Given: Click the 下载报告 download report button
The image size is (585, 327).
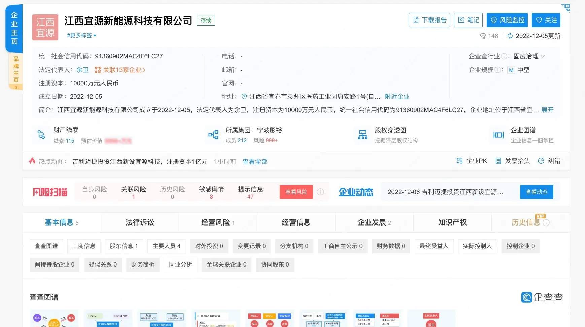Looking at the screenshot, I should pos(429,20).
